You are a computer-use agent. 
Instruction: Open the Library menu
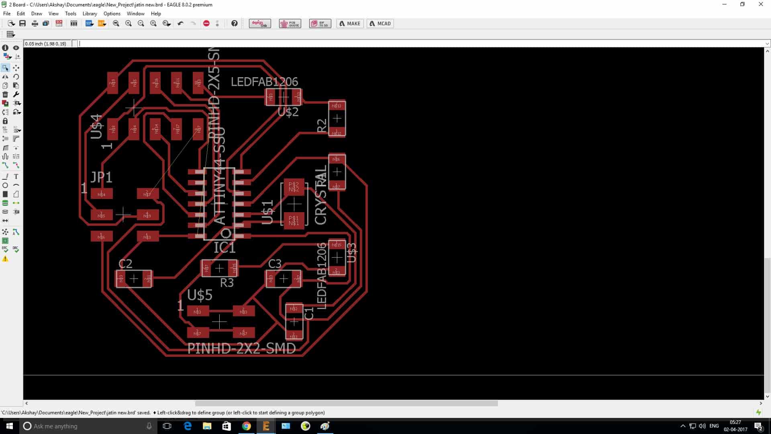90,13
